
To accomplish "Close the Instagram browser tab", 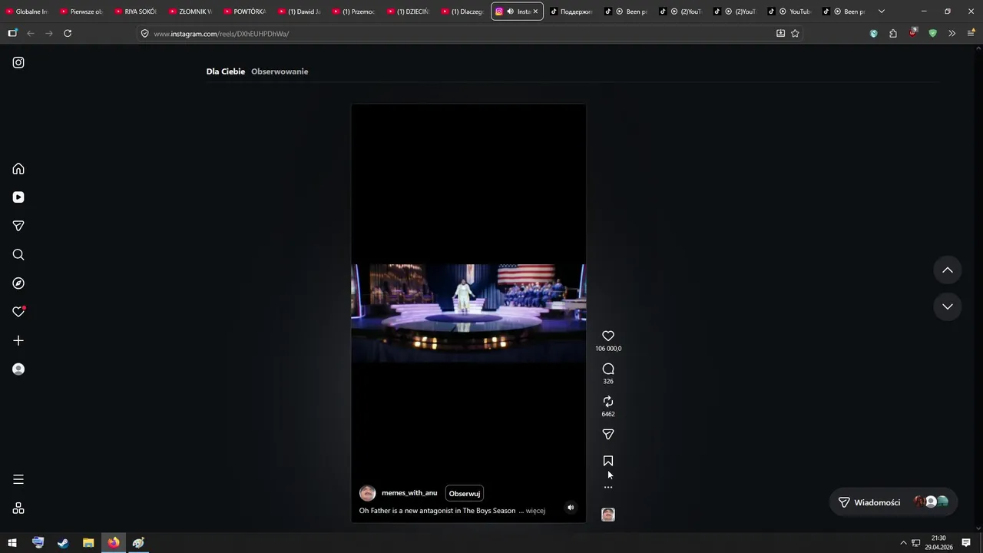I will 535,12.
